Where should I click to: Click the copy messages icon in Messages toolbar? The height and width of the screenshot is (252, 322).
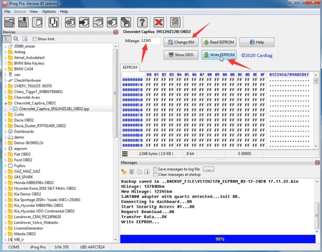point(139,172)
